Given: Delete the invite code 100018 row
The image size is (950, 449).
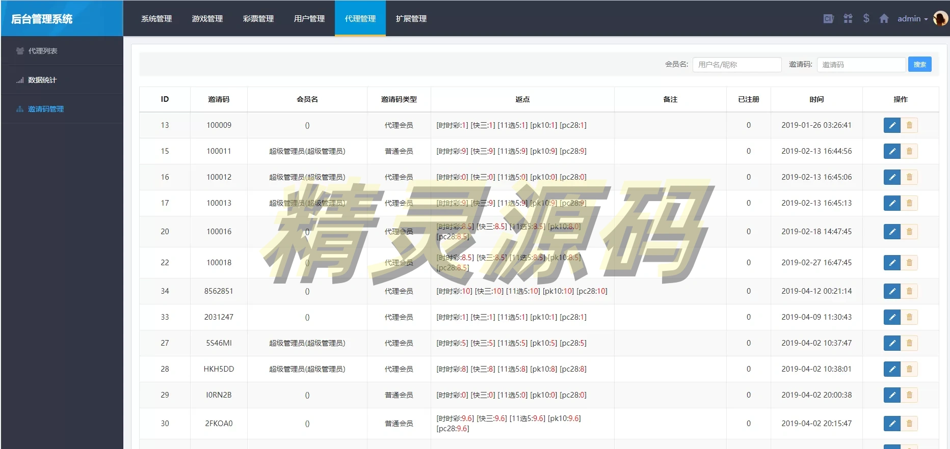Looking at the screenshot, I should click(x=909, y=263).
